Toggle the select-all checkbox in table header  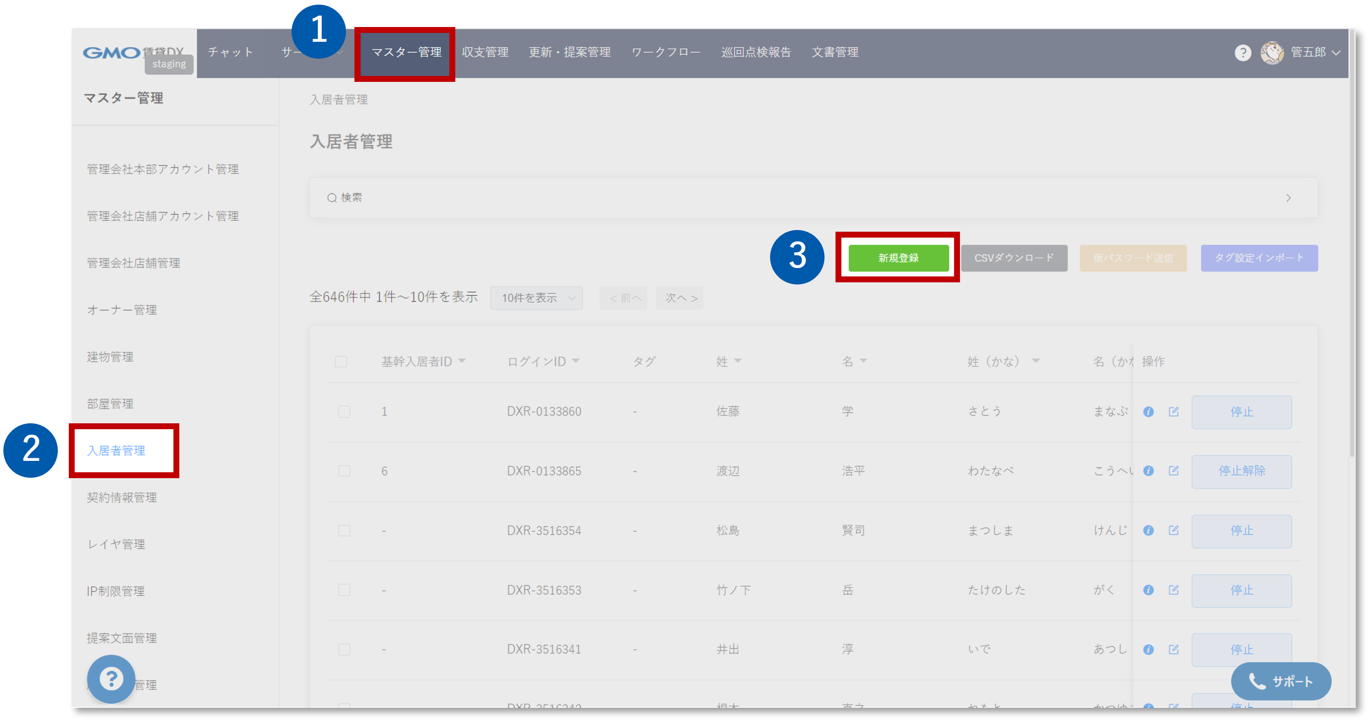tap(341, 362)
